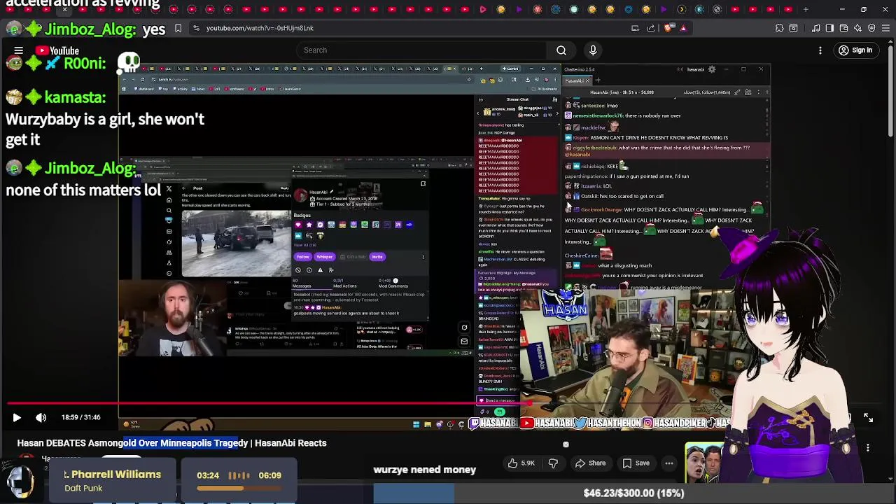This screenshot has width=896, height=504.
Task: View site information icon before URL
Action: point(196,28)
